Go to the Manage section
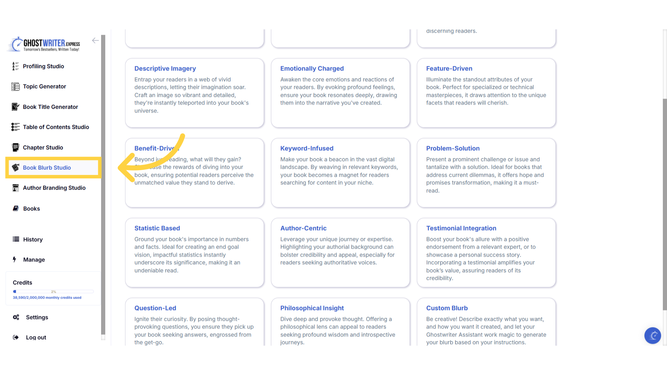 34,260
